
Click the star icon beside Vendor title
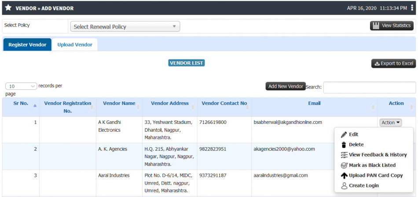(8, 8)
